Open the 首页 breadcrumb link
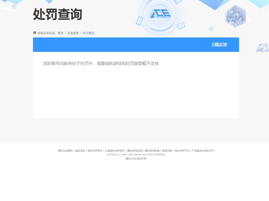 60,33
